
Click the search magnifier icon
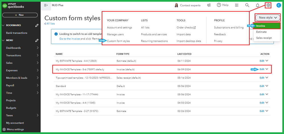[x=247, y=5]
